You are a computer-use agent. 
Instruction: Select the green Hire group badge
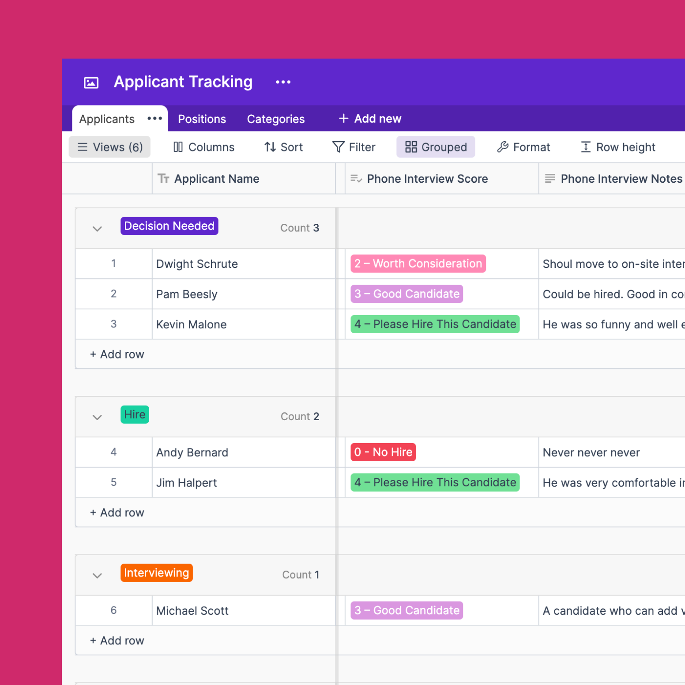coord(135,414)
